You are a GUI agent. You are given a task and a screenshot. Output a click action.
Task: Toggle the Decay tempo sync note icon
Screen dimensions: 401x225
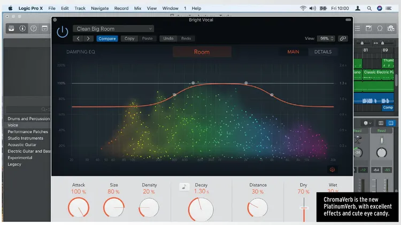[184, 187]
